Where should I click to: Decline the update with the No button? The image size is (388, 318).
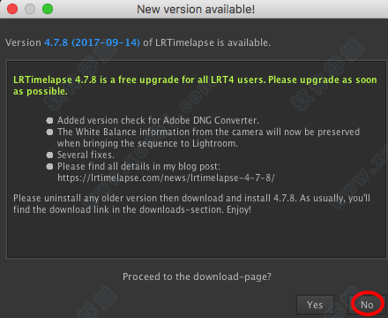pos(367,305)
